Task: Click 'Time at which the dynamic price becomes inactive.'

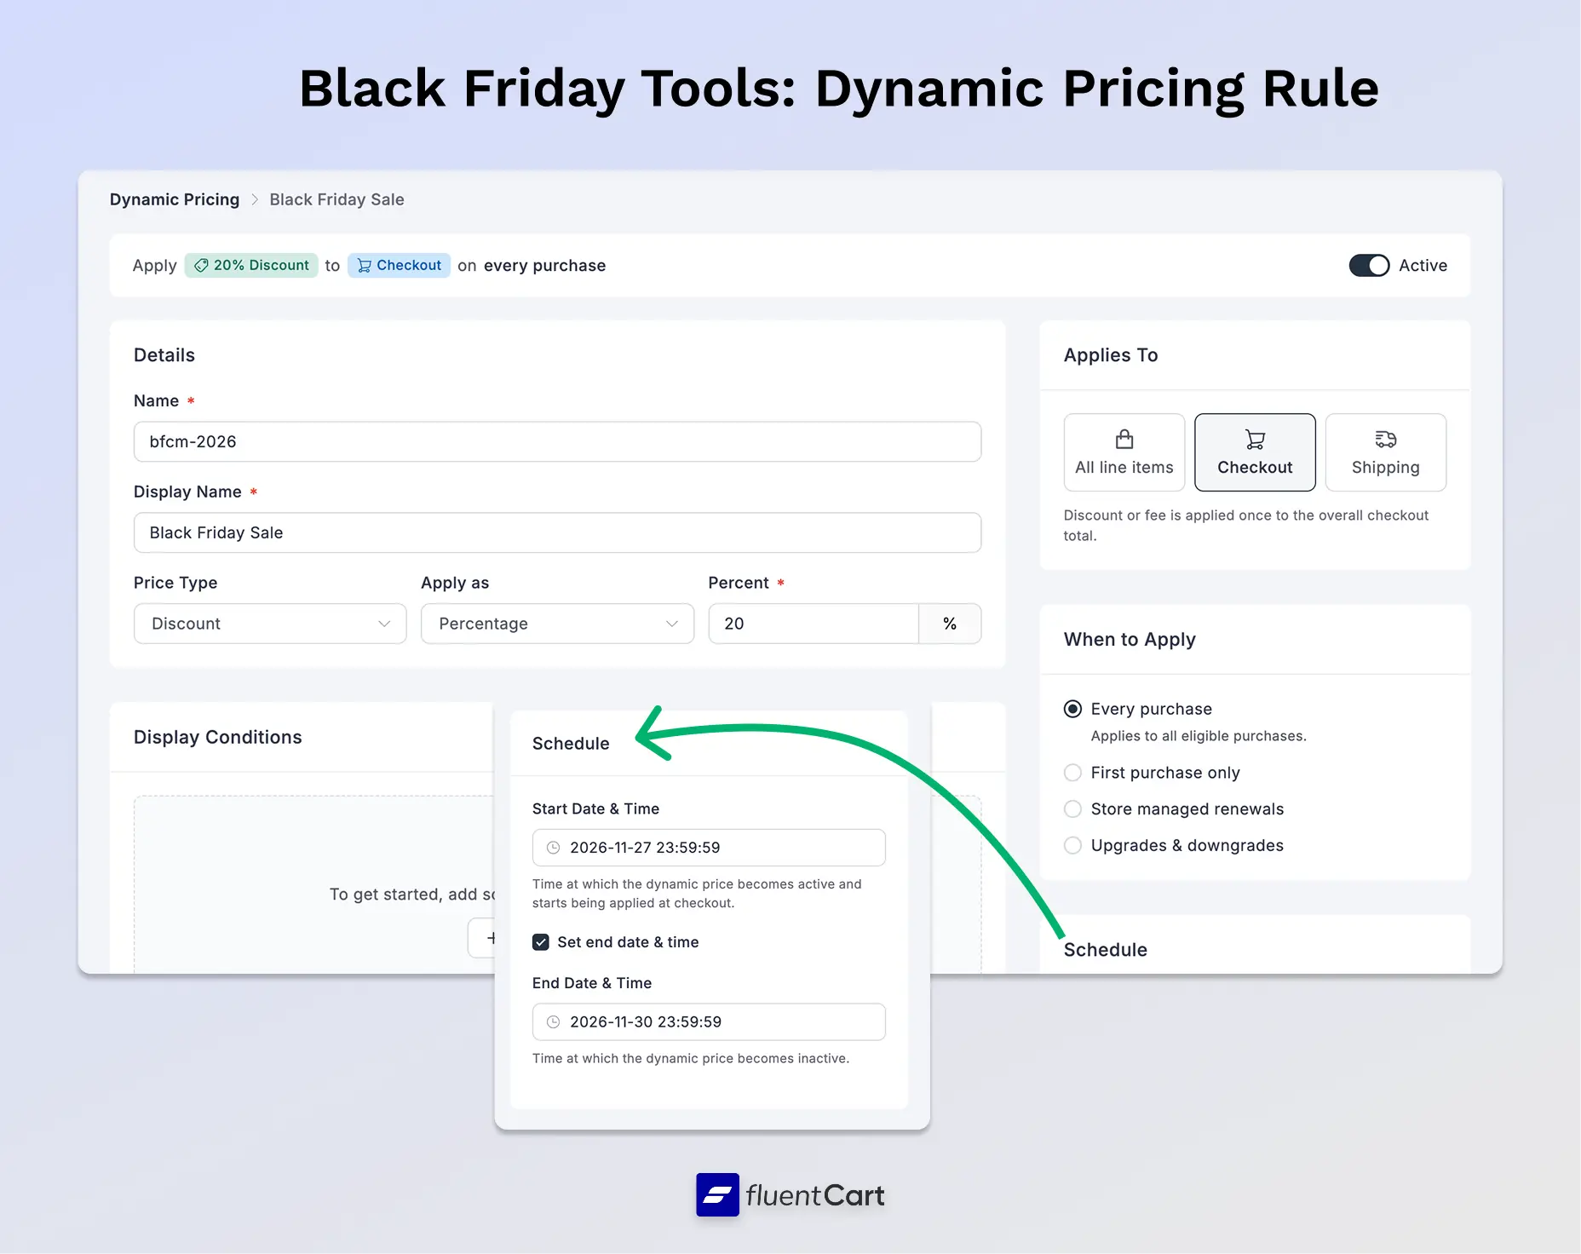Action: click(x=691, y=1058)
